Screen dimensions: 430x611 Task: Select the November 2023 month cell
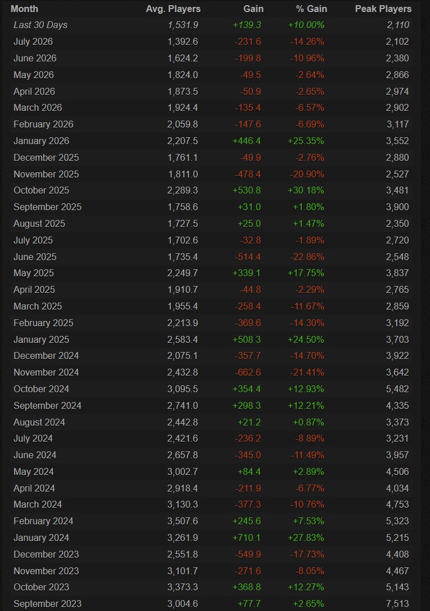[46, 571]
